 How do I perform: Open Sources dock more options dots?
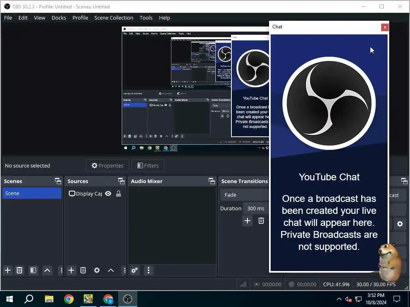[125, 270]
